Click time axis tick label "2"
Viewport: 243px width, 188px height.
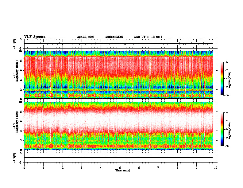pyautogui.click(x=63, y=168)
